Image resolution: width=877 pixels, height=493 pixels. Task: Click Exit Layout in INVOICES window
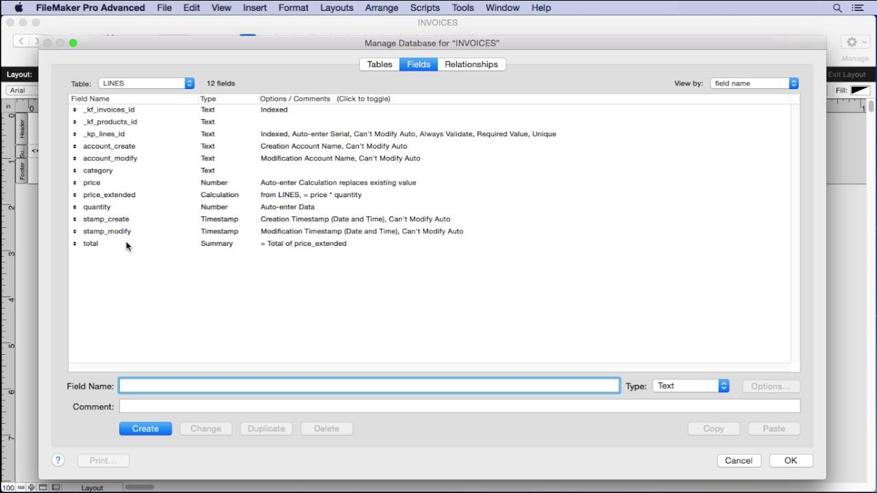[x=847, y=74]
